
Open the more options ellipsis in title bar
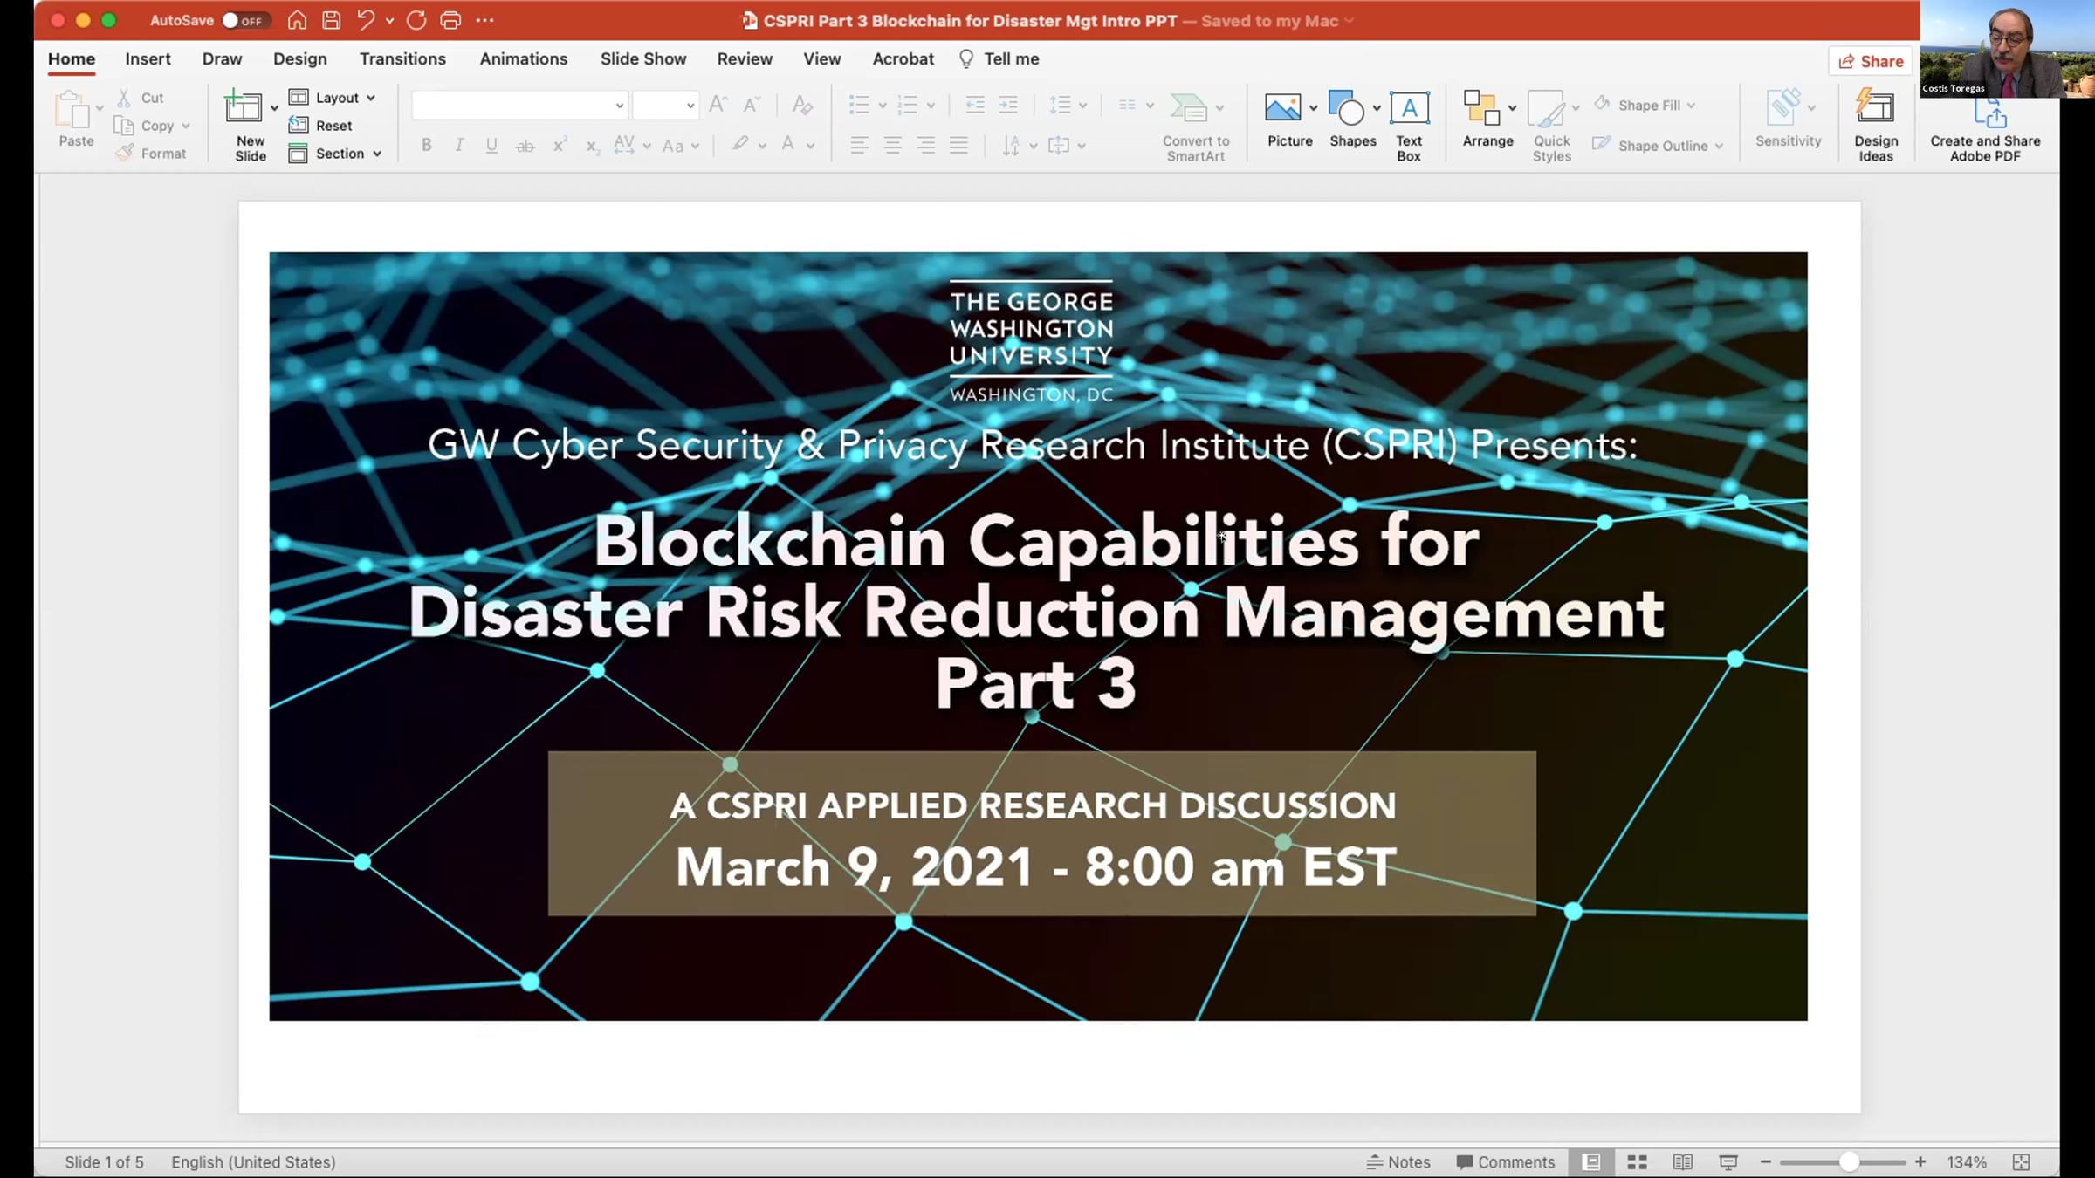coord(485,20)
